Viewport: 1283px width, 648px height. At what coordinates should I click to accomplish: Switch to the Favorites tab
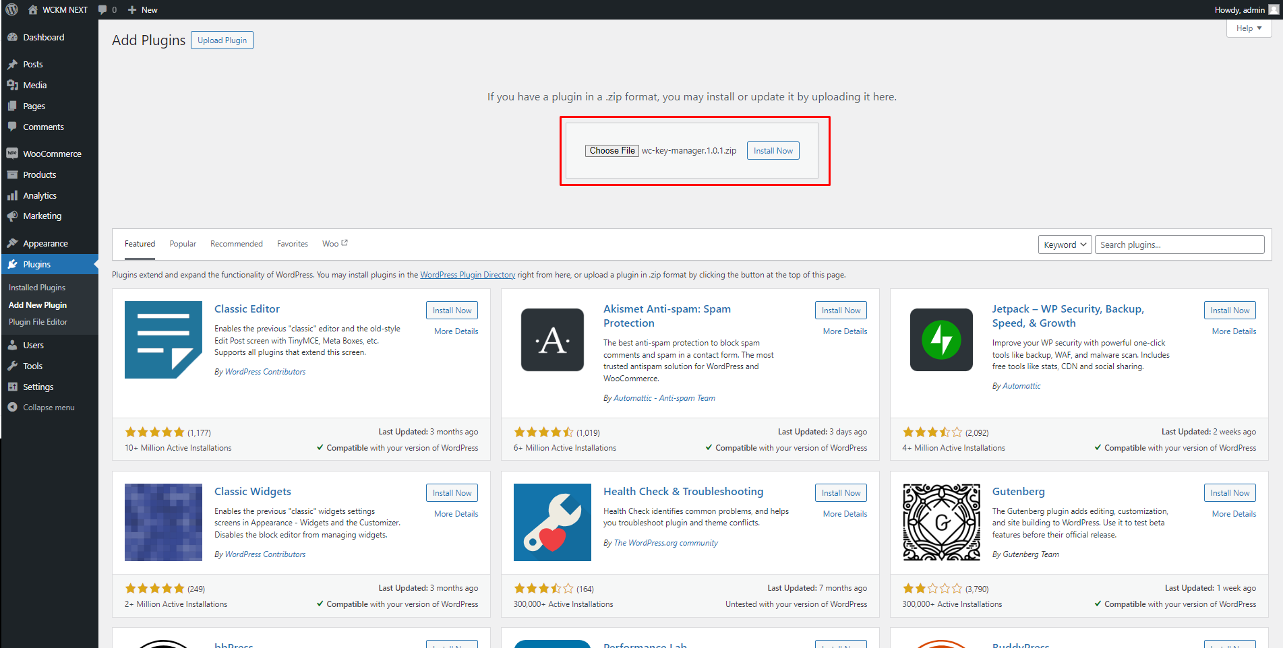click(293, 244)
